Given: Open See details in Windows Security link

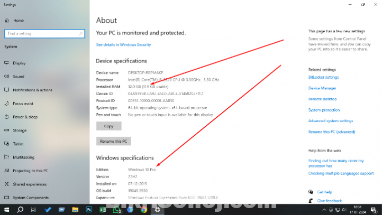Looking at the screenshot, I should 123,45.
